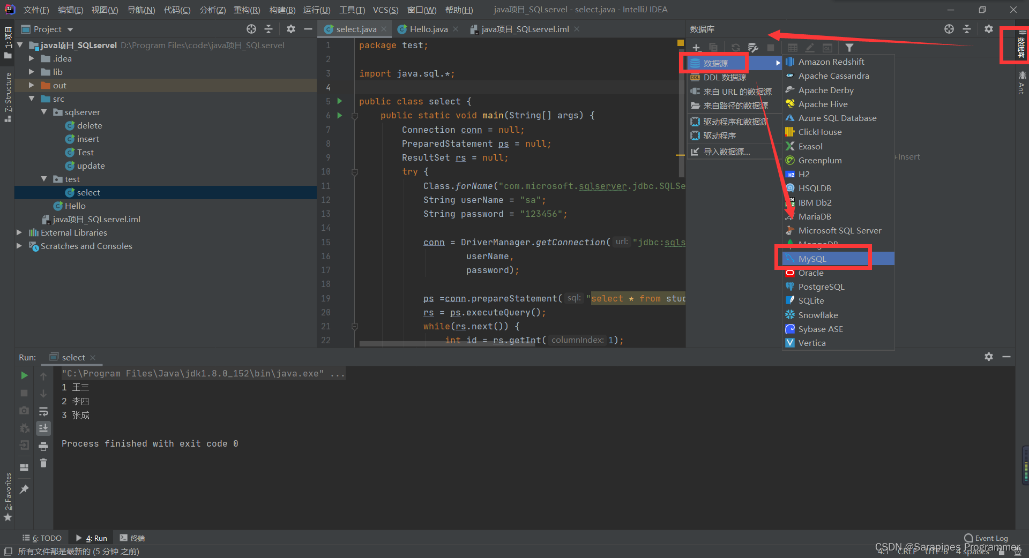Click the add (+) button in database toolbar
The height and width of the screenshot is (558, 1029).
click(x=696, y=48)
